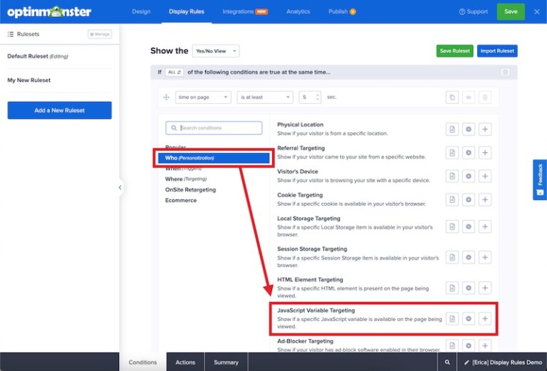The height and width of the screenshot is (371, 547).
Task: Open the Actions tab at bottom
Action: 185,362
